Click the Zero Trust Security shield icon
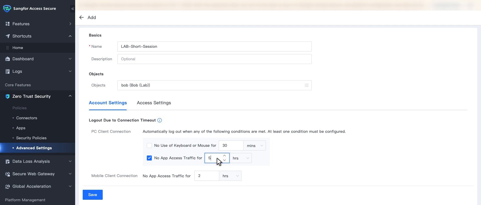 [8, 96]
